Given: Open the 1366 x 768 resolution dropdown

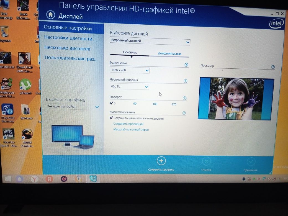Looking at the screenshot, I should [x=130, y=70].
